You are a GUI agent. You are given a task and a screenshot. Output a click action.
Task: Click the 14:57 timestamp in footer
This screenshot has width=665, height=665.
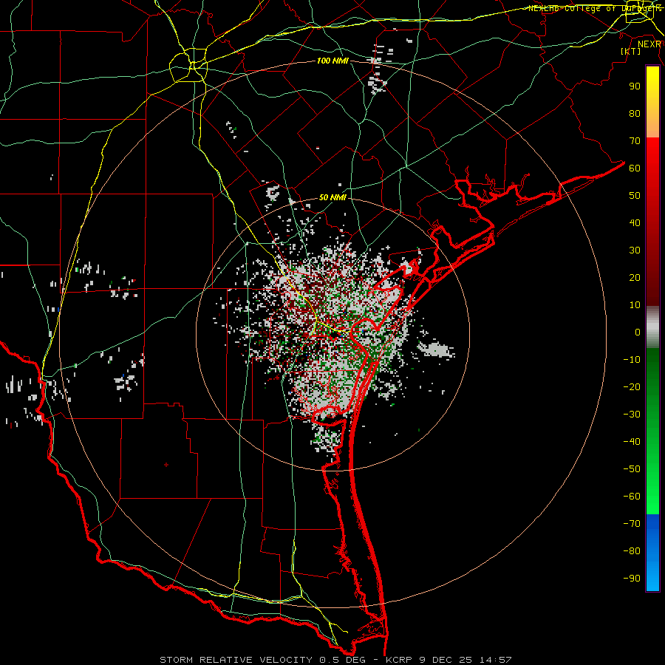point(496,660)
